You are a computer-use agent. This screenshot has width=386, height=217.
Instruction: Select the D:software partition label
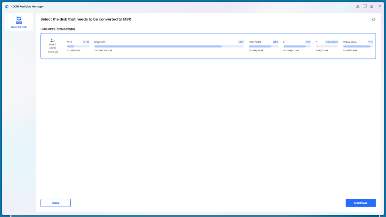[255, 42]
